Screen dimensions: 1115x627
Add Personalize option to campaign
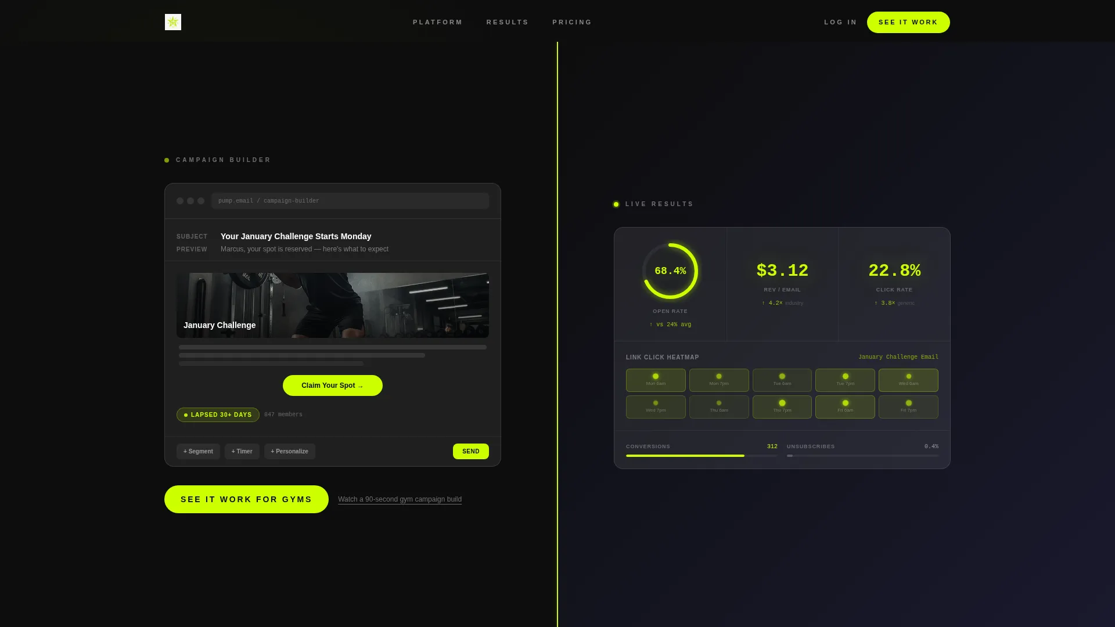290,451
